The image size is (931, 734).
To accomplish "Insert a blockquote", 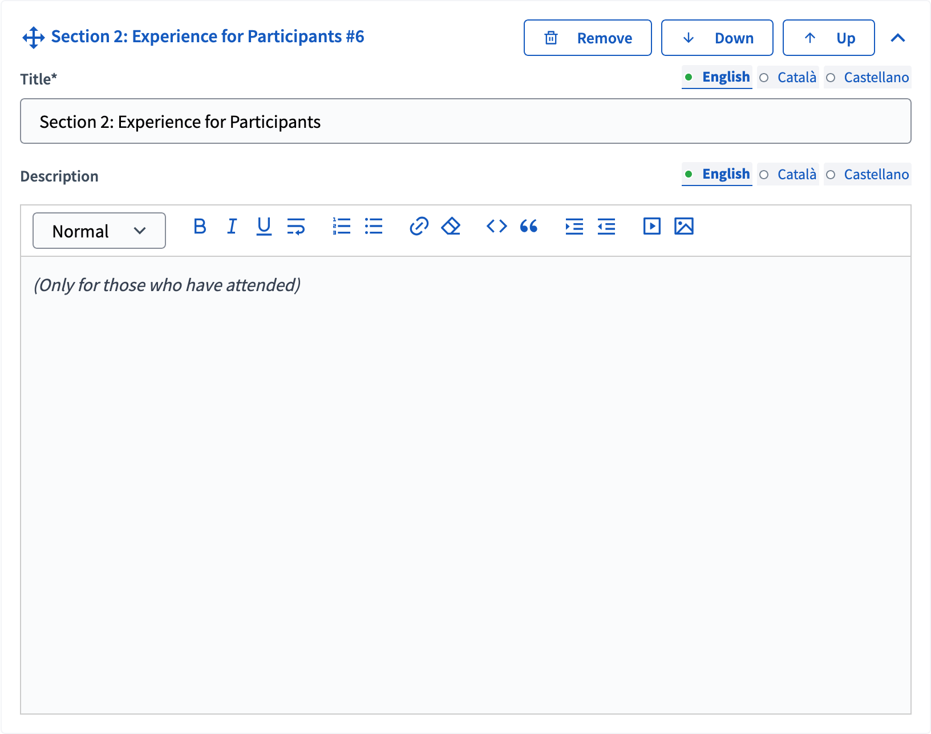I will click(x=529, y=226).
